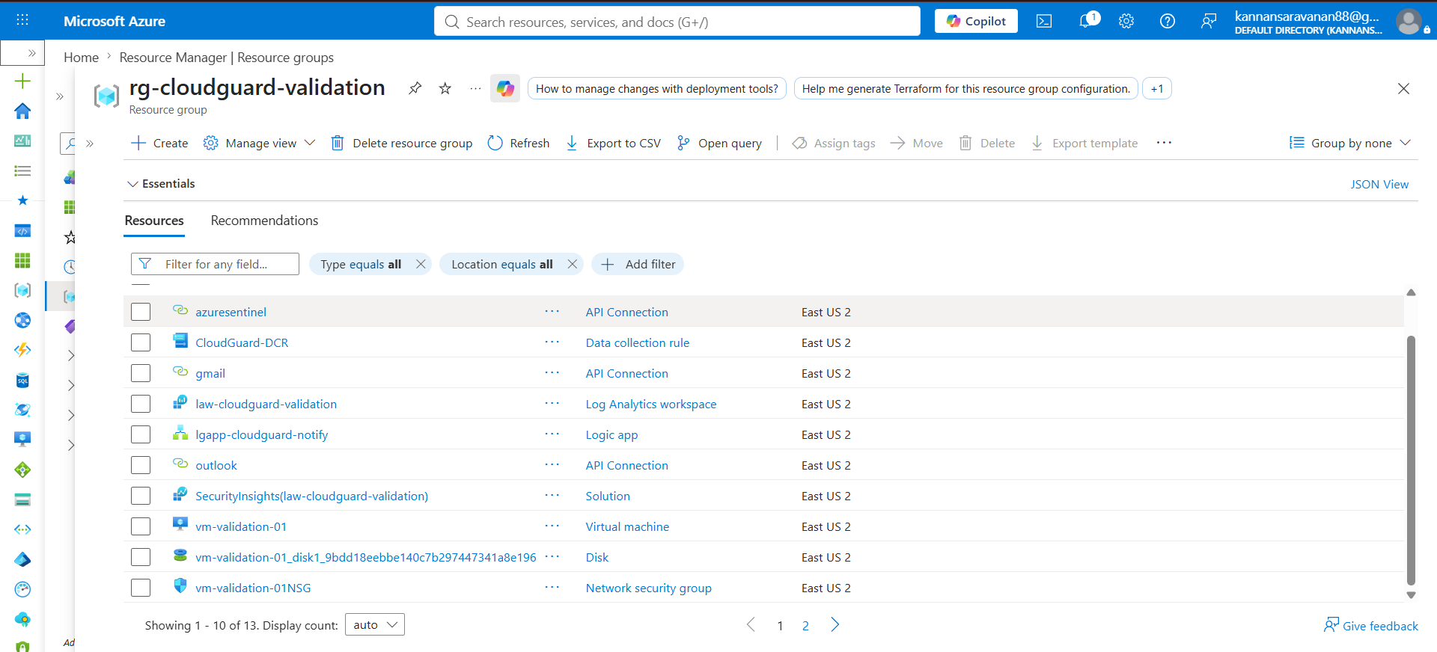Open the help question mark icon

[1168, 22]
